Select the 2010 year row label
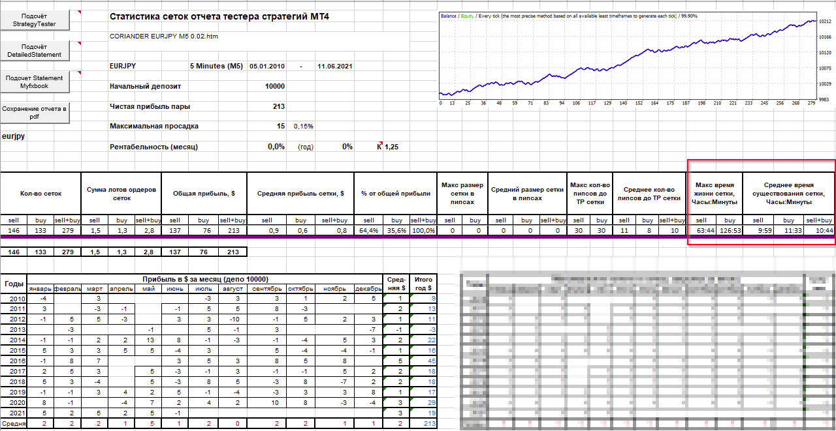The height and width of the screenshot is (431, 836). point(14,297)
